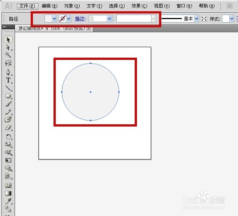The image size is (238, 216).
Task: Expand the 基本 brush definition dropdown
Action: [196, 19]
